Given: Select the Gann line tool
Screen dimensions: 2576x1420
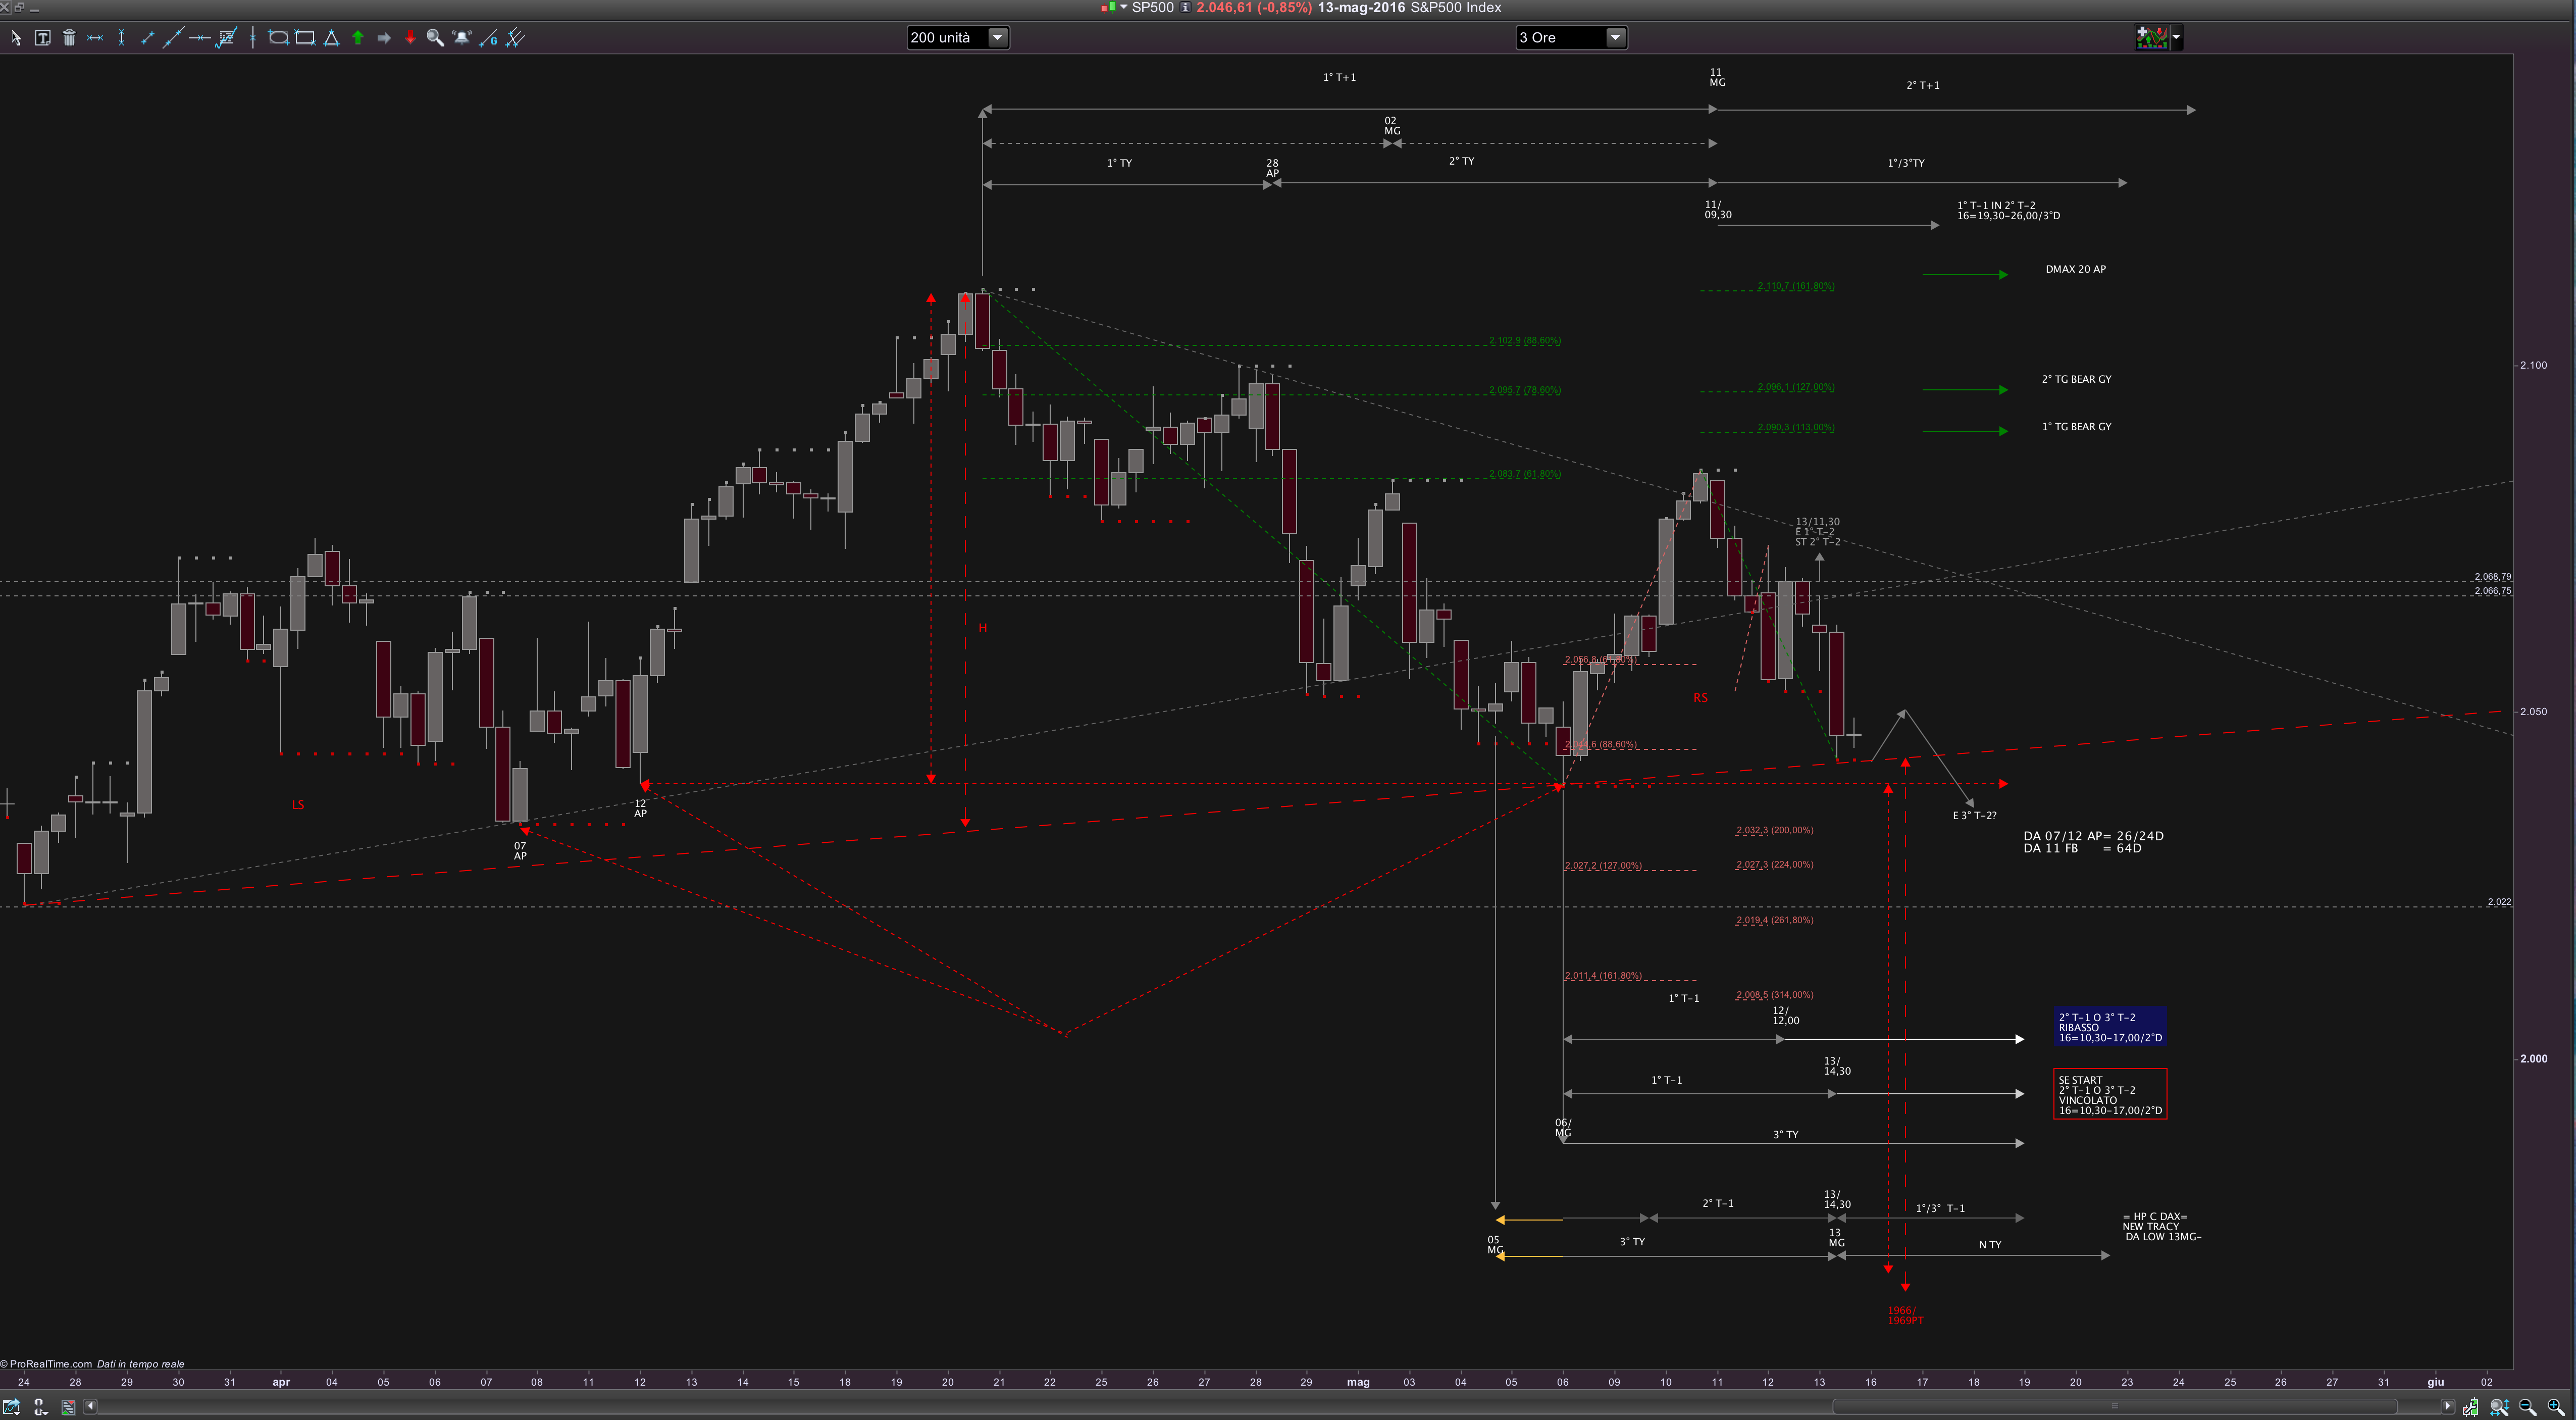Looking at the screenshot, I should (488, 38).
